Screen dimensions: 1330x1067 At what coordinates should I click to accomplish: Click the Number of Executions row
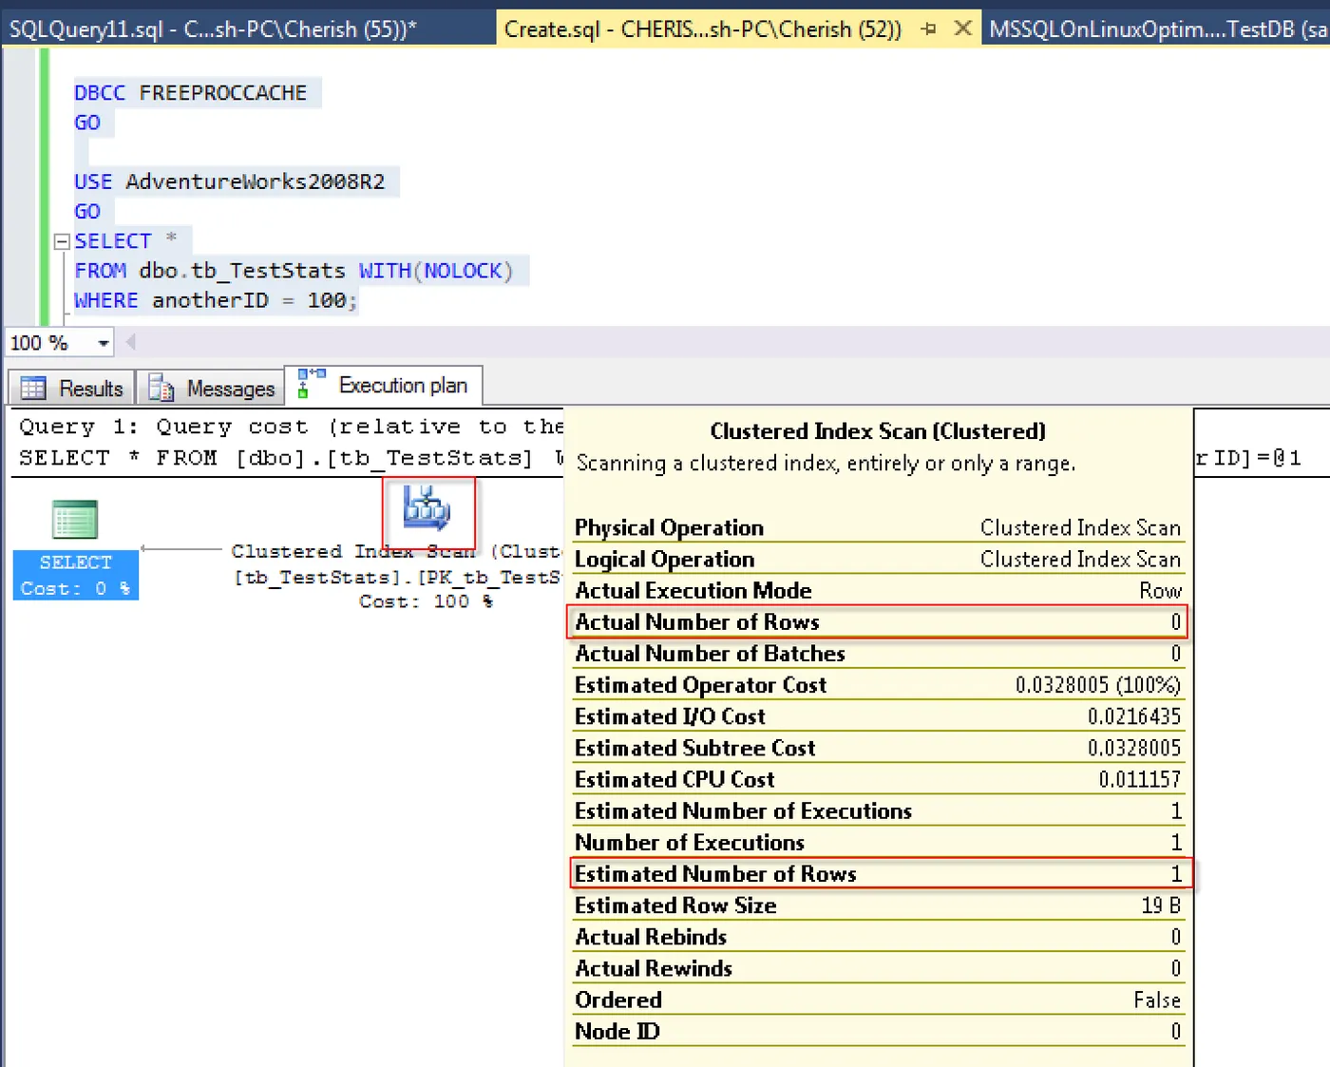point(878,842)
